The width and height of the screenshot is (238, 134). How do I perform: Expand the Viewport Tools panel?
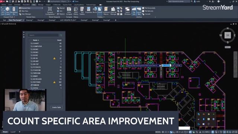pyautogui.click(x=9, y=17)
